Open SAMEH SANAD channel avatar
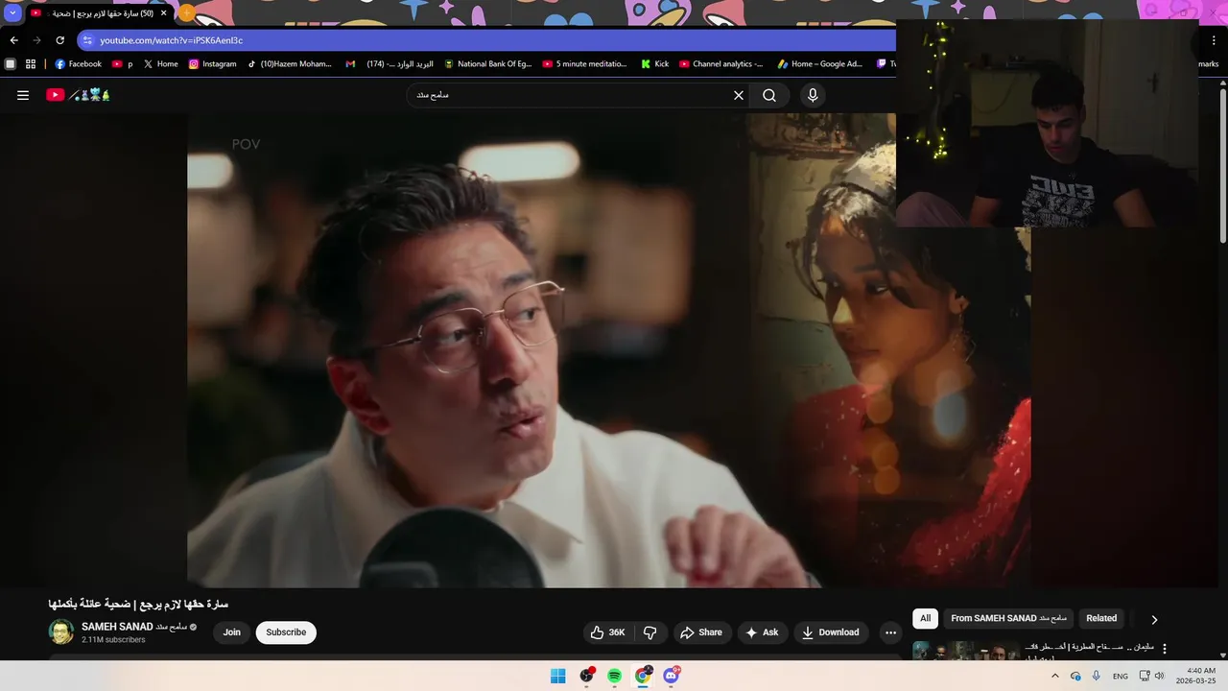The width and height of the screenshot is (1228, 691). tap(61, 632)
